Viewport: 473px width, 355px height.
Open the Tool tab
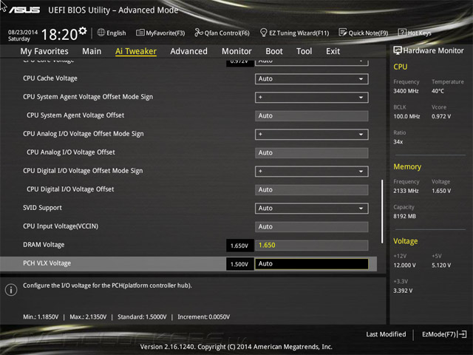[x=304, y=51]
